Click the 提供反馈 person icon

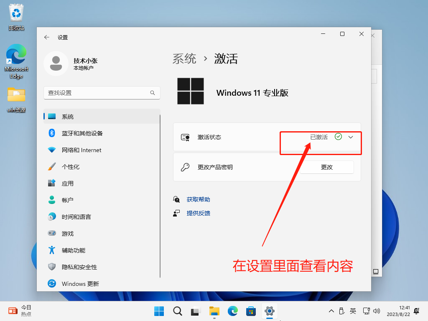(x=176, y=213)
